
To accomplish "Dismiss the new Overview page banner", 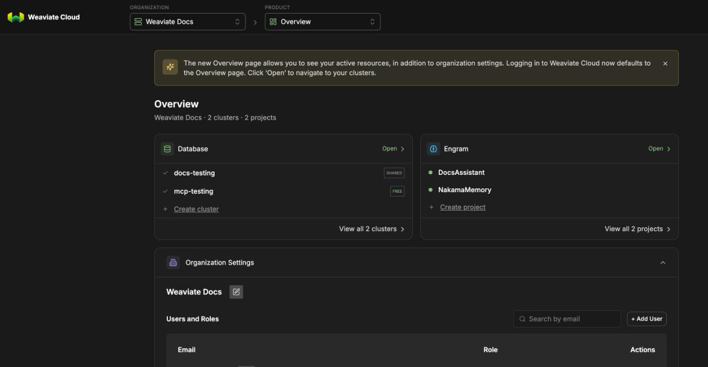I will [x=665, y=63].
